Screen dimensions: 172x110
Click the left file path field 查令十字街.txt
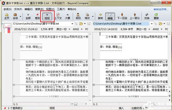(x=42, y=24)
